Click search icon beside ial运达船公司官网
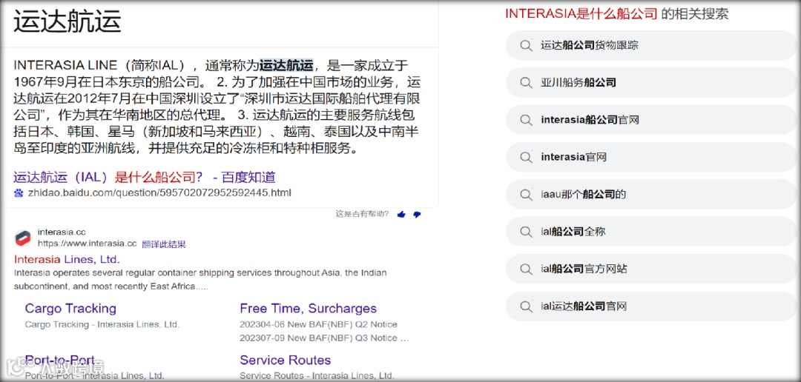This screenshot has height=382, width=801. click(x=526, y=306)
